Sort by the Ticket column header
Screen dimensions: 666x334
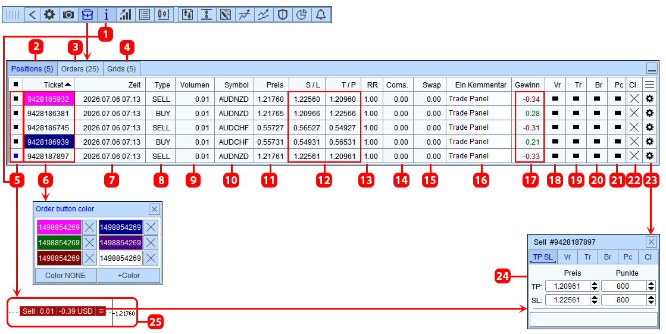click(x=49, y=85)
